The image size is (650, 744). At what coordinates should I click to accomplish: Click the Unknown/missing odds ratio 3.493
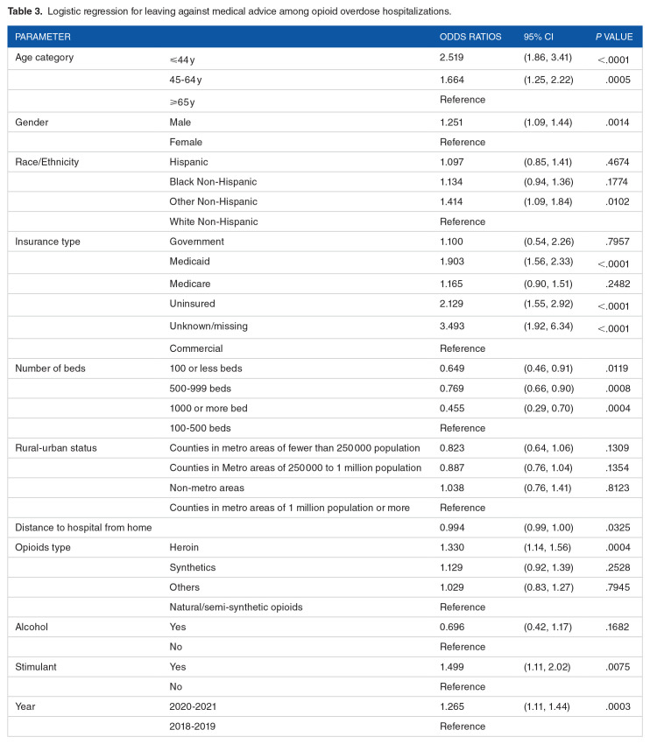click(x=451, y=326)
